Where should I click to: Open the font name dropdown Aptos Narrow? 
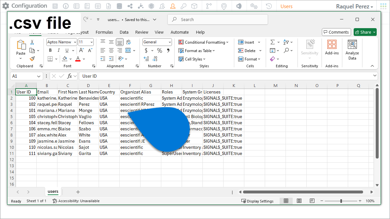tap(75, 42)
